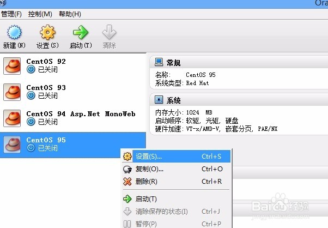Select the CentOS 95 virtual machine
This screenshot has width=328, height=228.
tap(73, 145)
